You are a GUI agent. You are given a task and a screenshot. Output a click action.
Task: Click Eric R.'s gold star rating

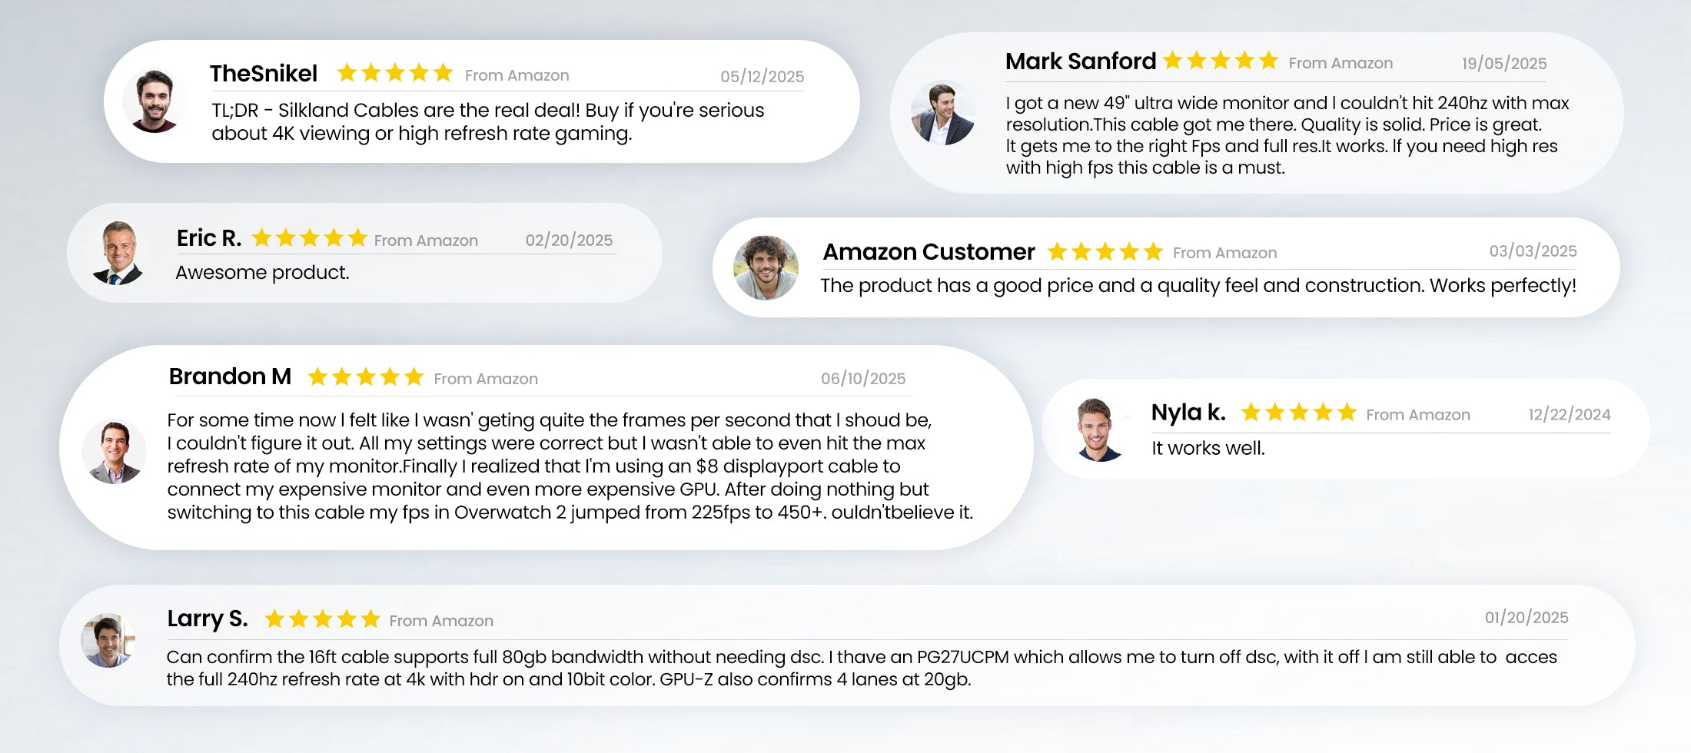[310, 238]
